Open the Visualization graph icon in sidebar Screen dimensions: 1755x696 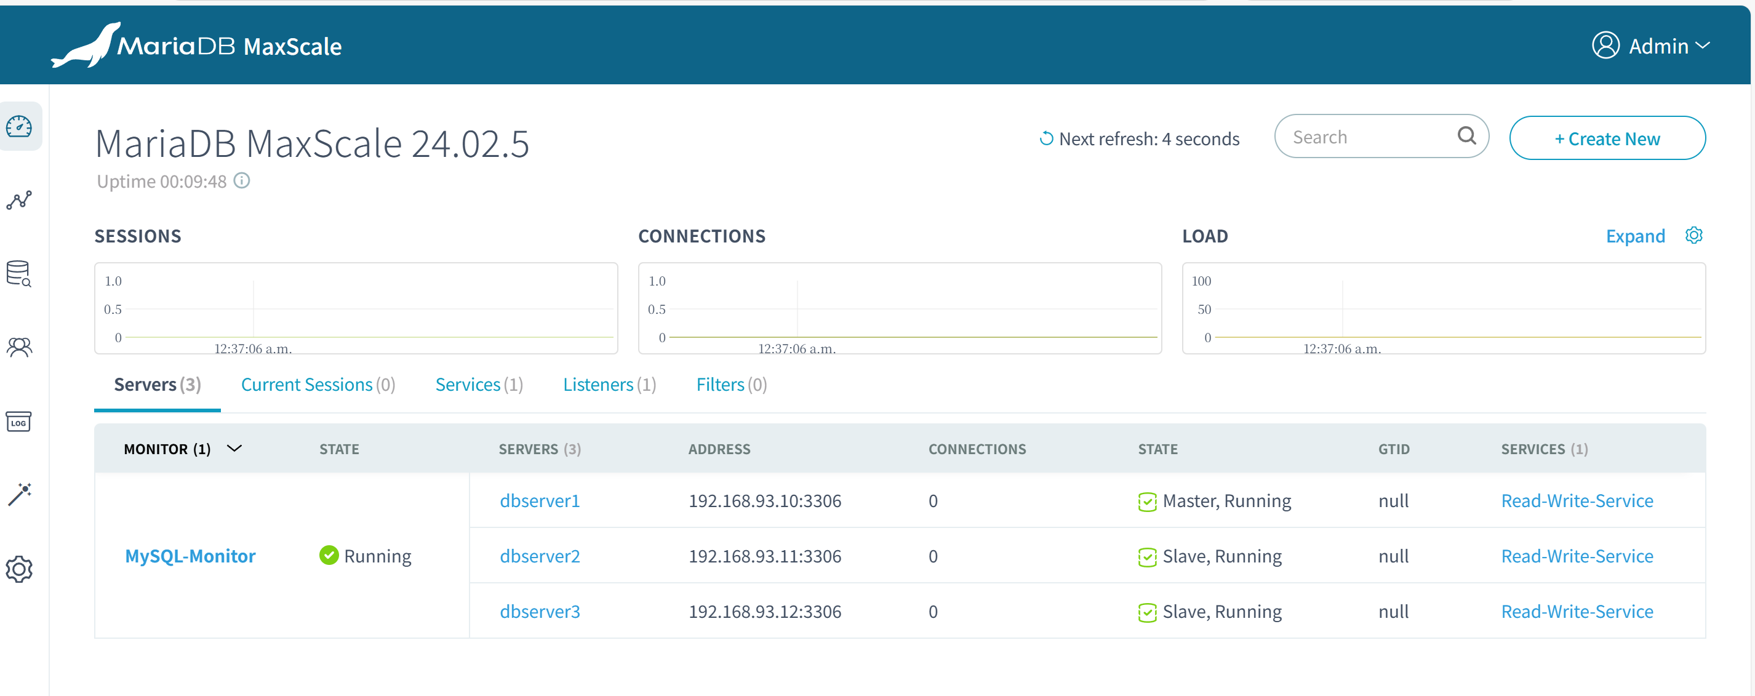tap(19, 200)
